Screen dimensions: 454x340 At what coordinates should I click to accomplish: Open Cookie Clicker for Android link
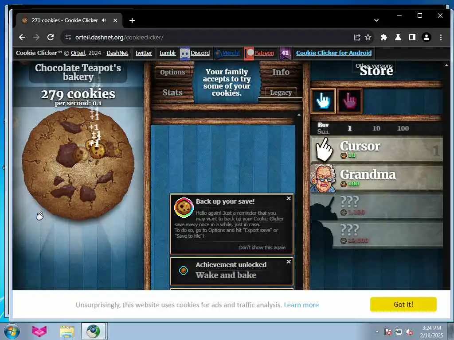[334, 53]
